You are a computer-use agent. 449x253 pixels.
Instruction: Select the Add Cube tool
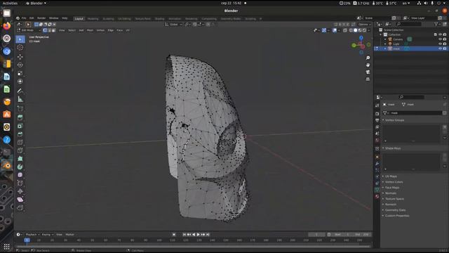pos(20,109)
